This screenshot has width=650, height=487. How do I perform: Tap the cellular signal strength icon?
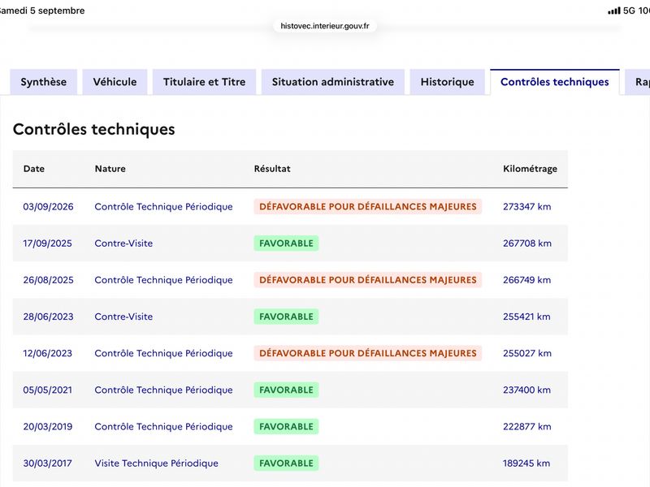(614, 11)
